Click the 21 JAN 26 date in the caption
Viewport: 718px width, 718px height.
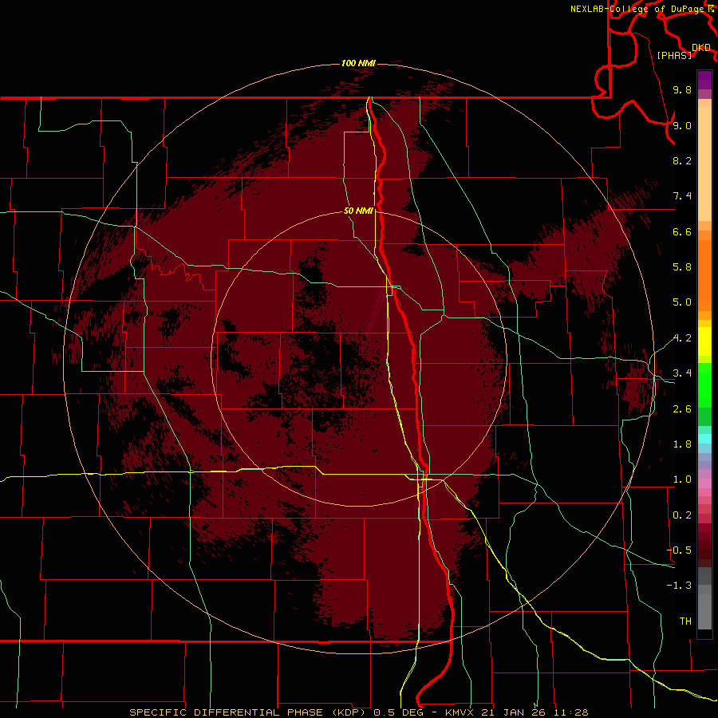pos(513,712)
